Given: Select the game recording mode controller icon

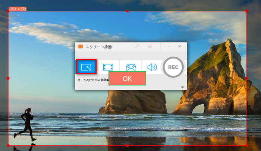Looking at the screenshot, I should click(x=131, y=67).
